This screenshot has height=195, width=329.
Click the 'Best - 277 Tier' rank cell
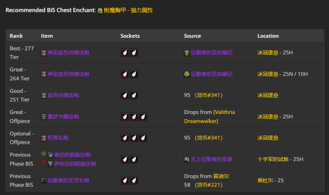click(22, 53)
